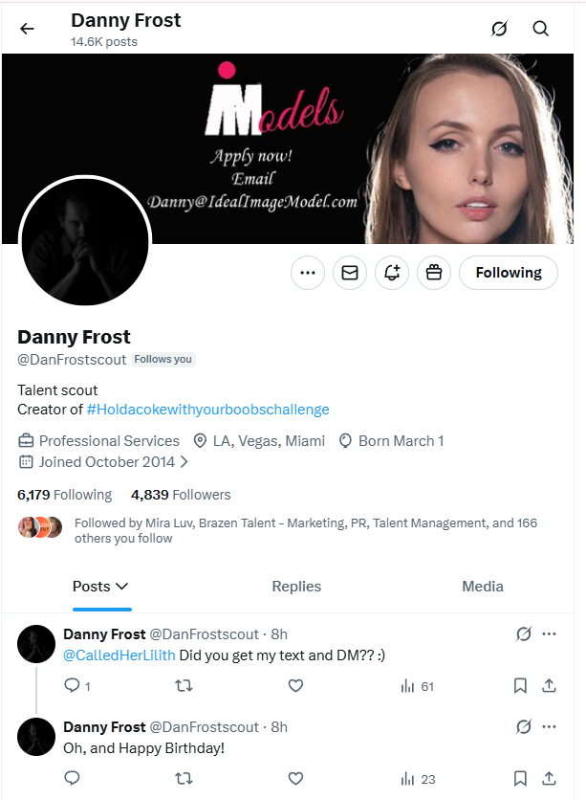Click the tip jar icon on the profile
Image resolution: width=586 pixels, height=800 pixels.
tap(433, 273)
